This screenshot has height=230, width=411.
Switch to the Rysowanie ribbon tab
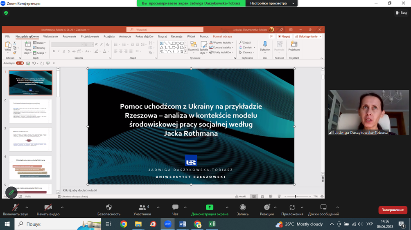click(69, 37)
